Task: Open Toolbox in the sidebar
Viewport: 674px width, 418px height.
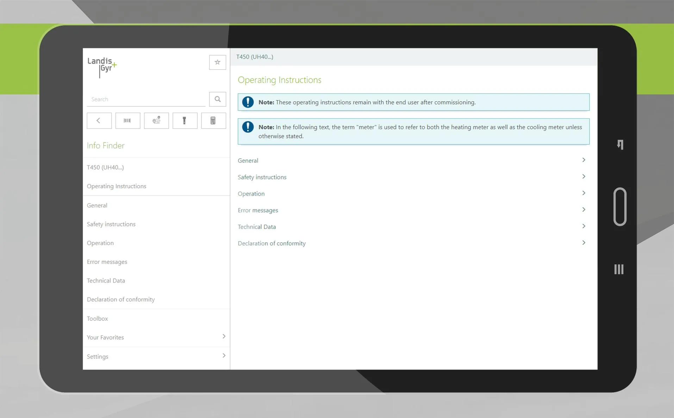Action: (98, 318)
